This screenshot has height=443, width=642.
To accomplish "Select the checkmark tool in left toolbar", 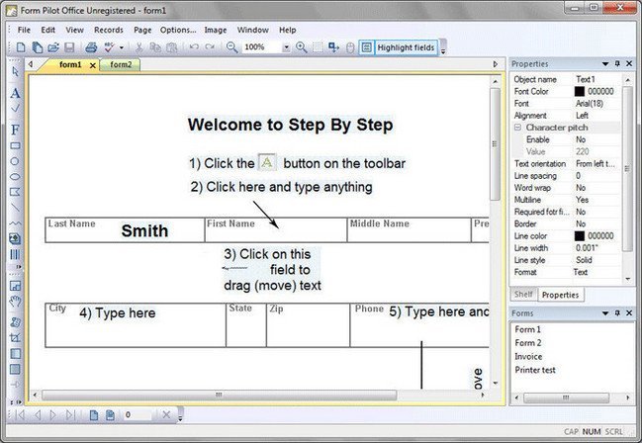I will tap(15, 108).
